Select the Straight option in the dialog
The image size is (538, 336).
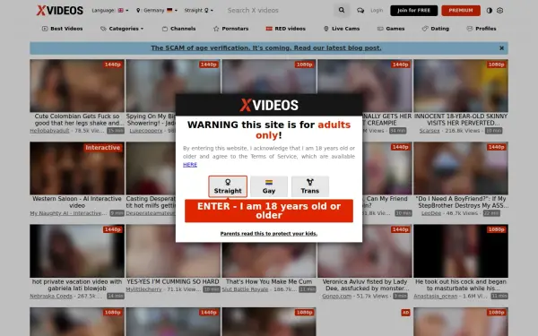tap(228, 186)
